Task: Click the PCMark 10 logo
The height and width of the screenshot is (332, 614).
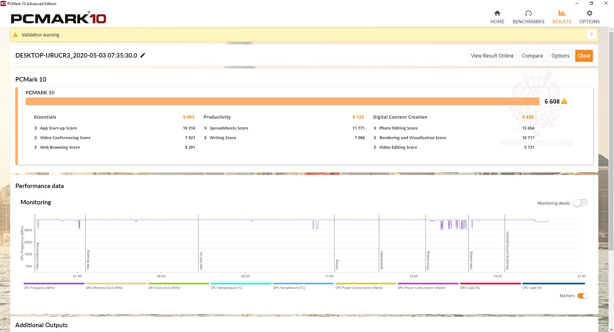Action: (x=58, y=18)
